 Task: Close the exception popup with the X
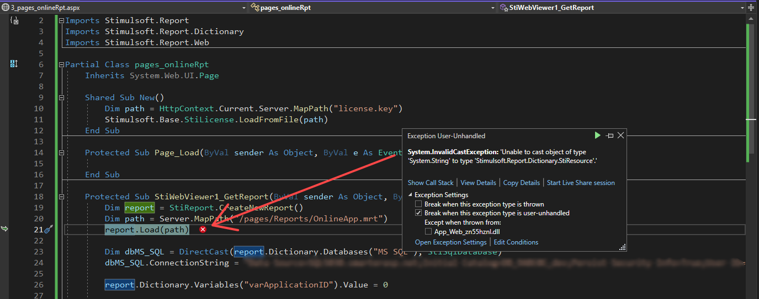620,135
